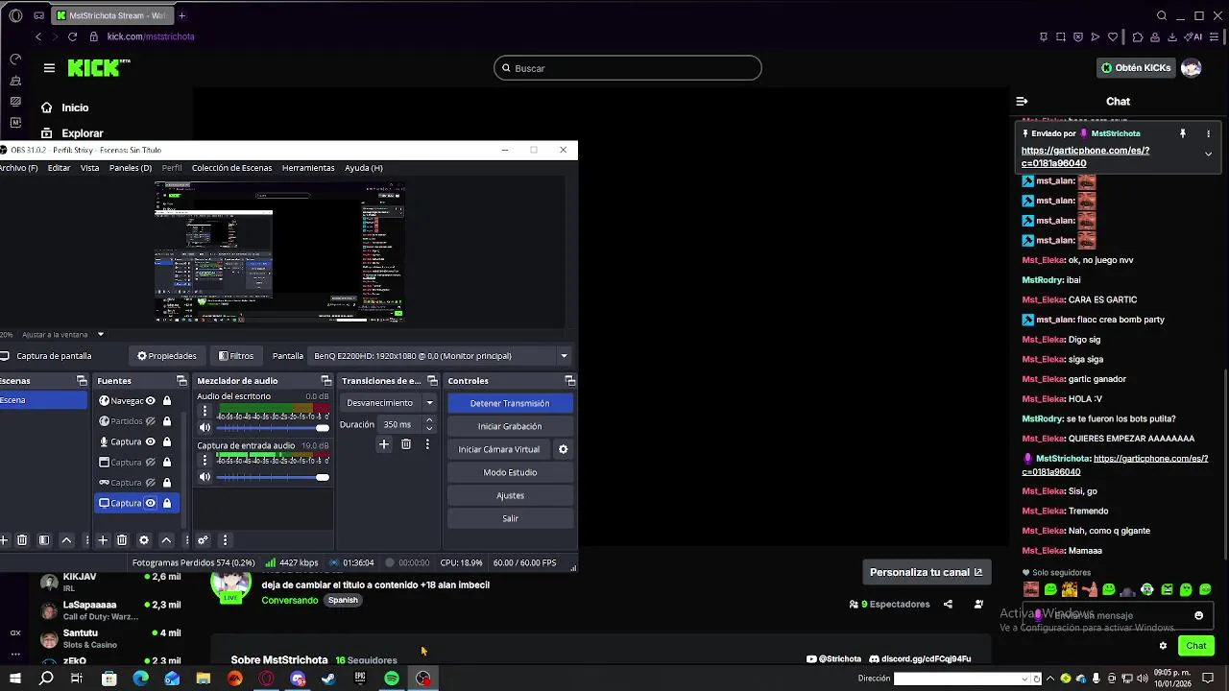The height and width of the screenshot is (691, 1229).
Task: Click Personaliza tu canal button
Action: 927,572
